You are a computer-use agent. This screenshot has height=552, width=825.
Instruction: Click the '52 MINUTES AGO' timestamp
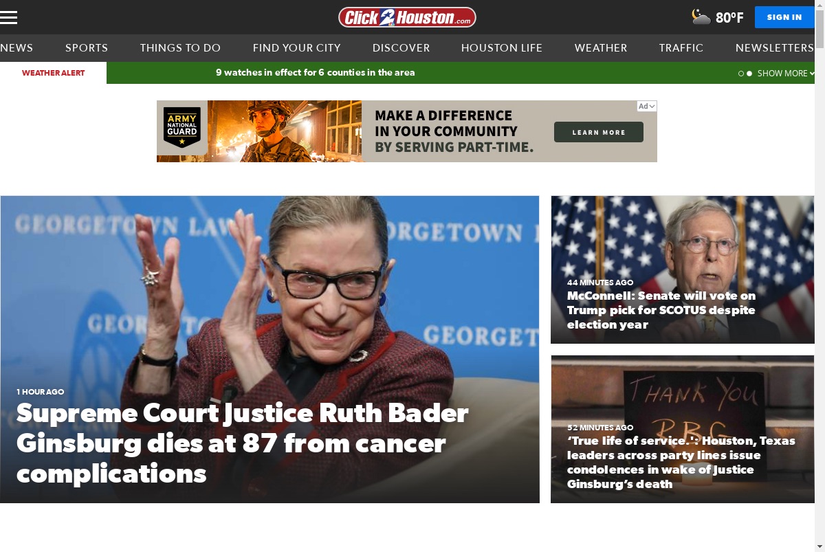[x=600, y=428]
